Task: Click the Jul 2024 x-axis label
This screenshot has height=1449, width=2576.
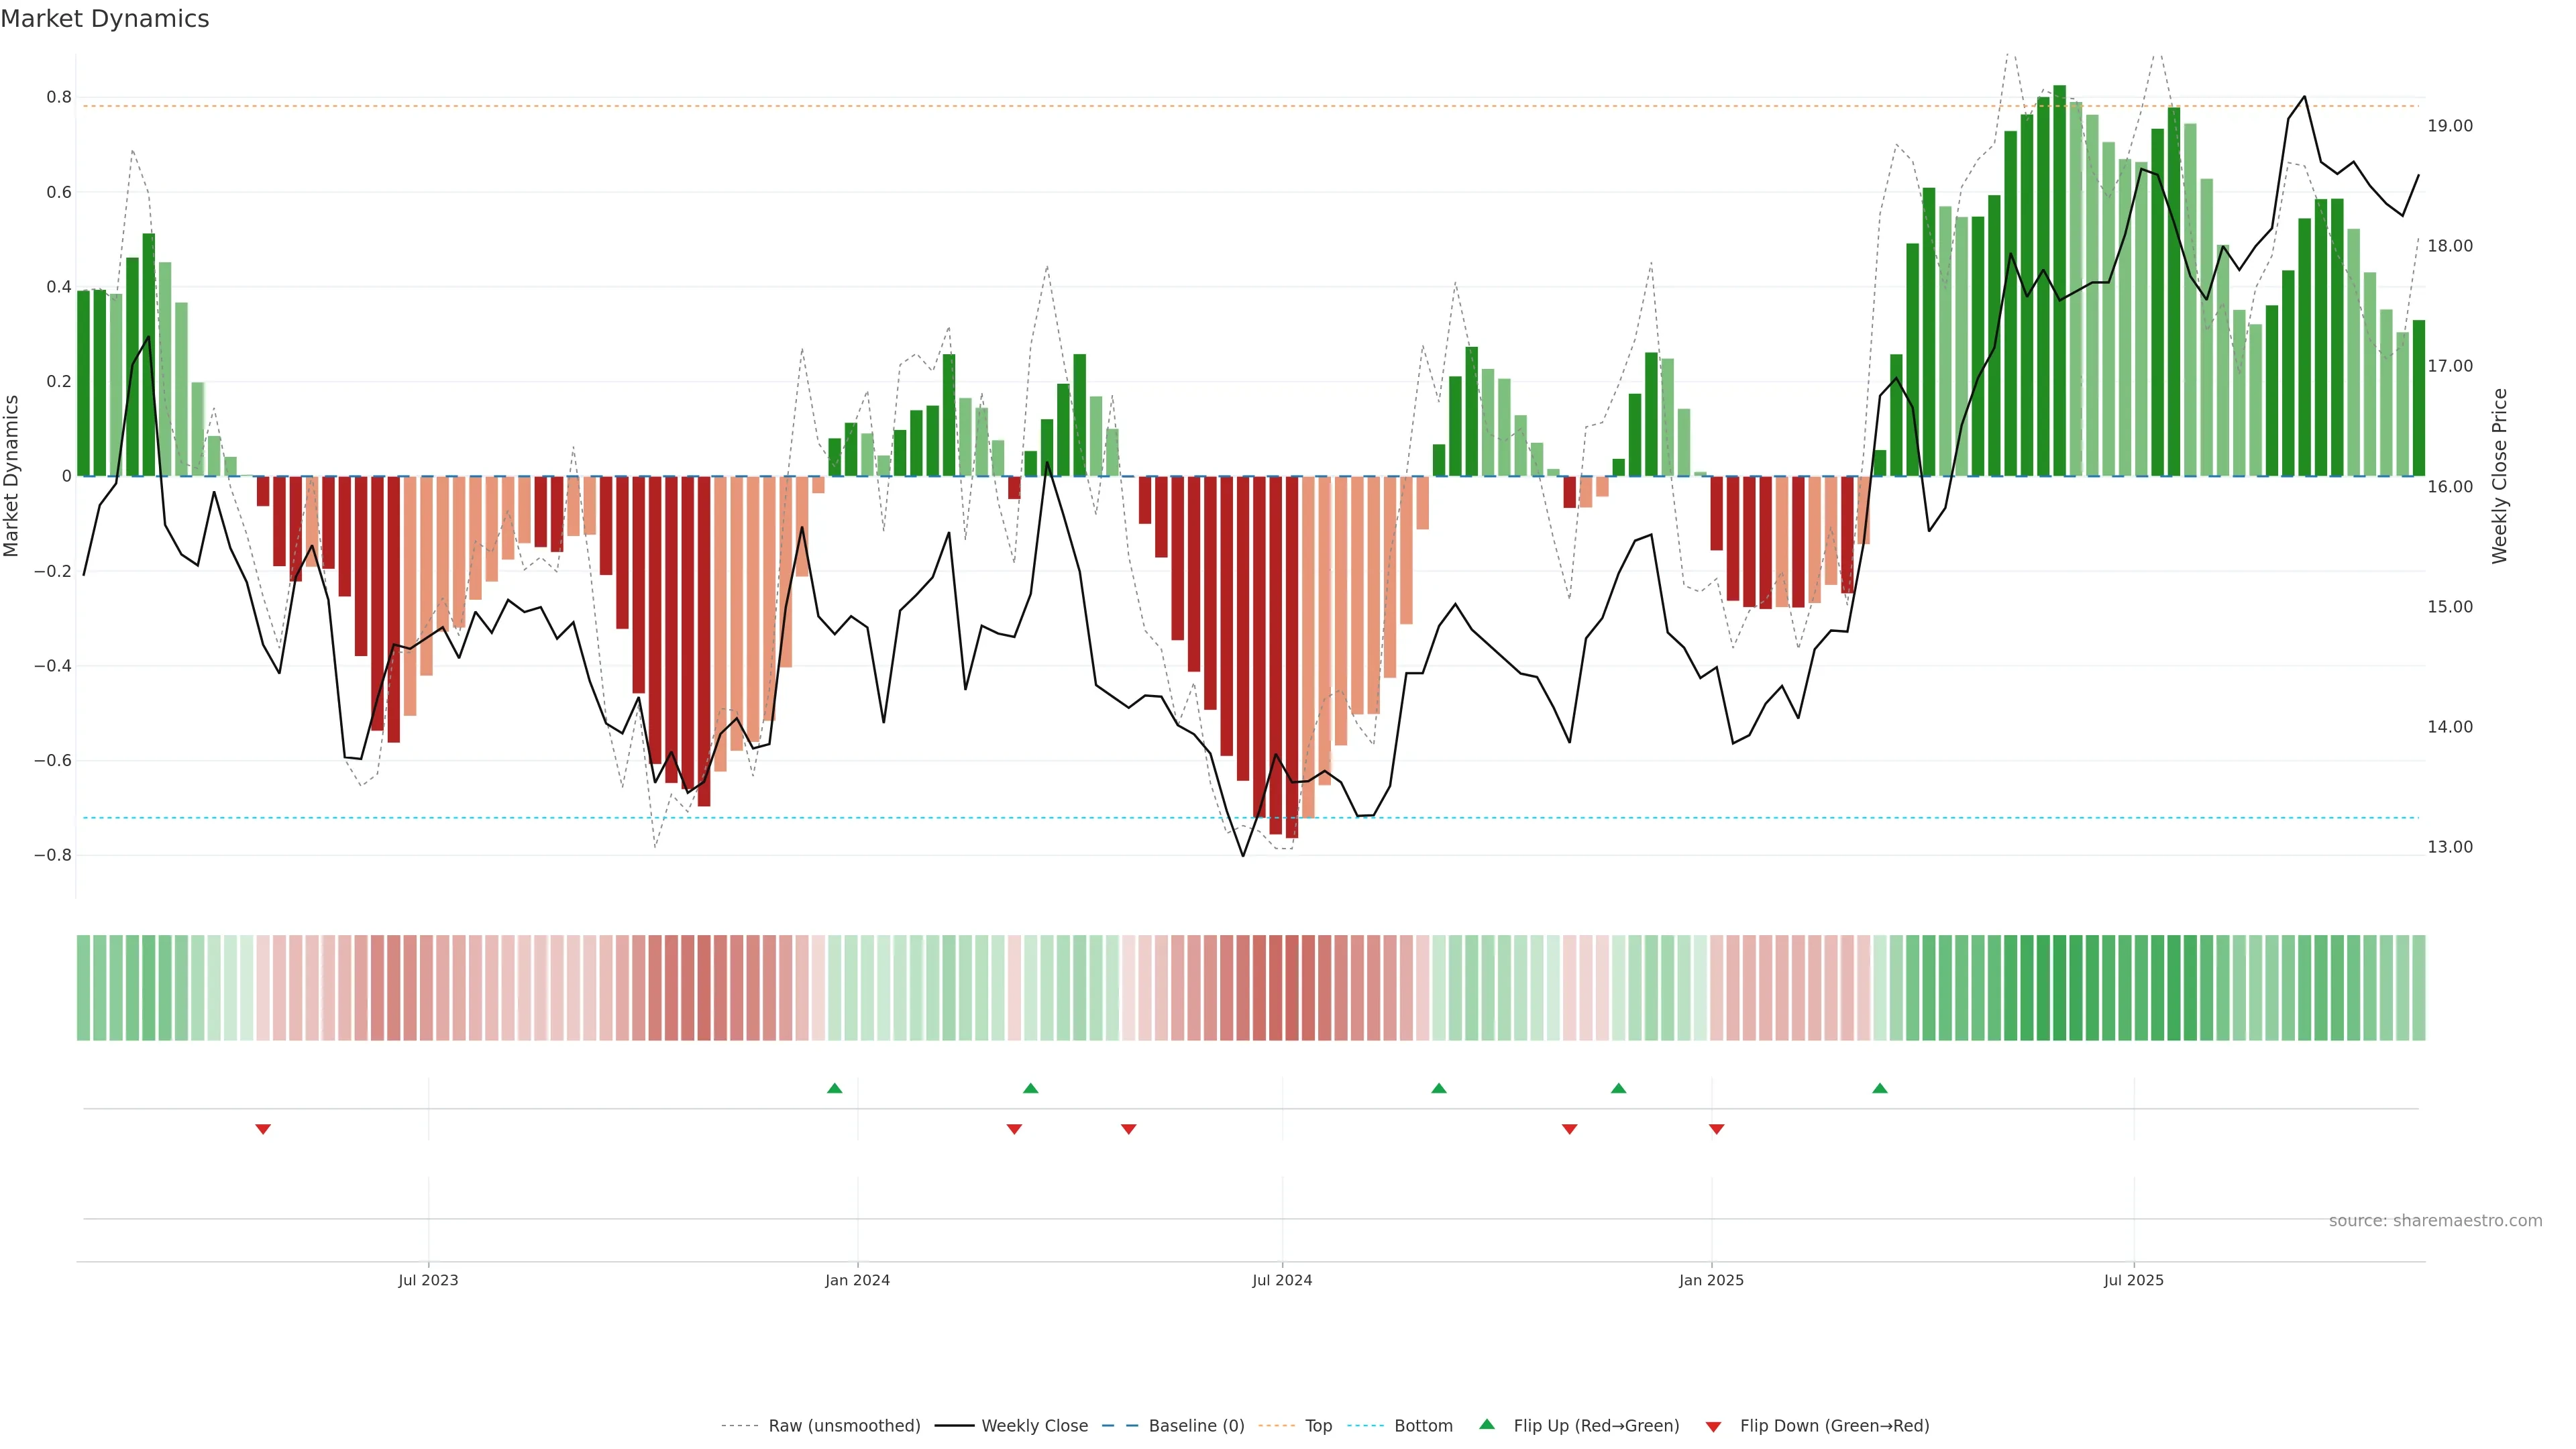Action: 1282,1280
